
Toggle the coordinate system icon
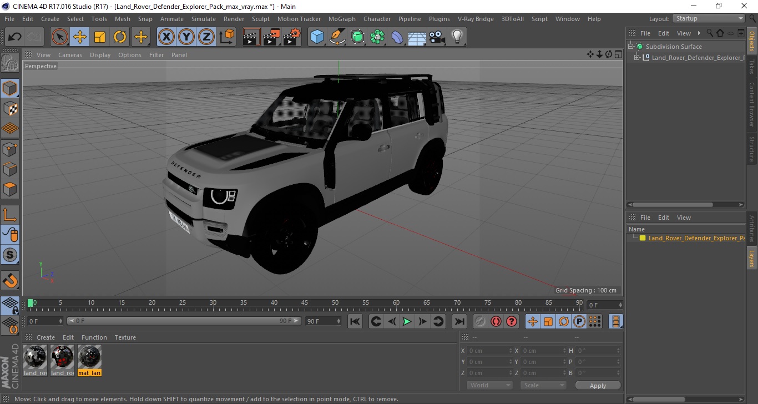227,37
